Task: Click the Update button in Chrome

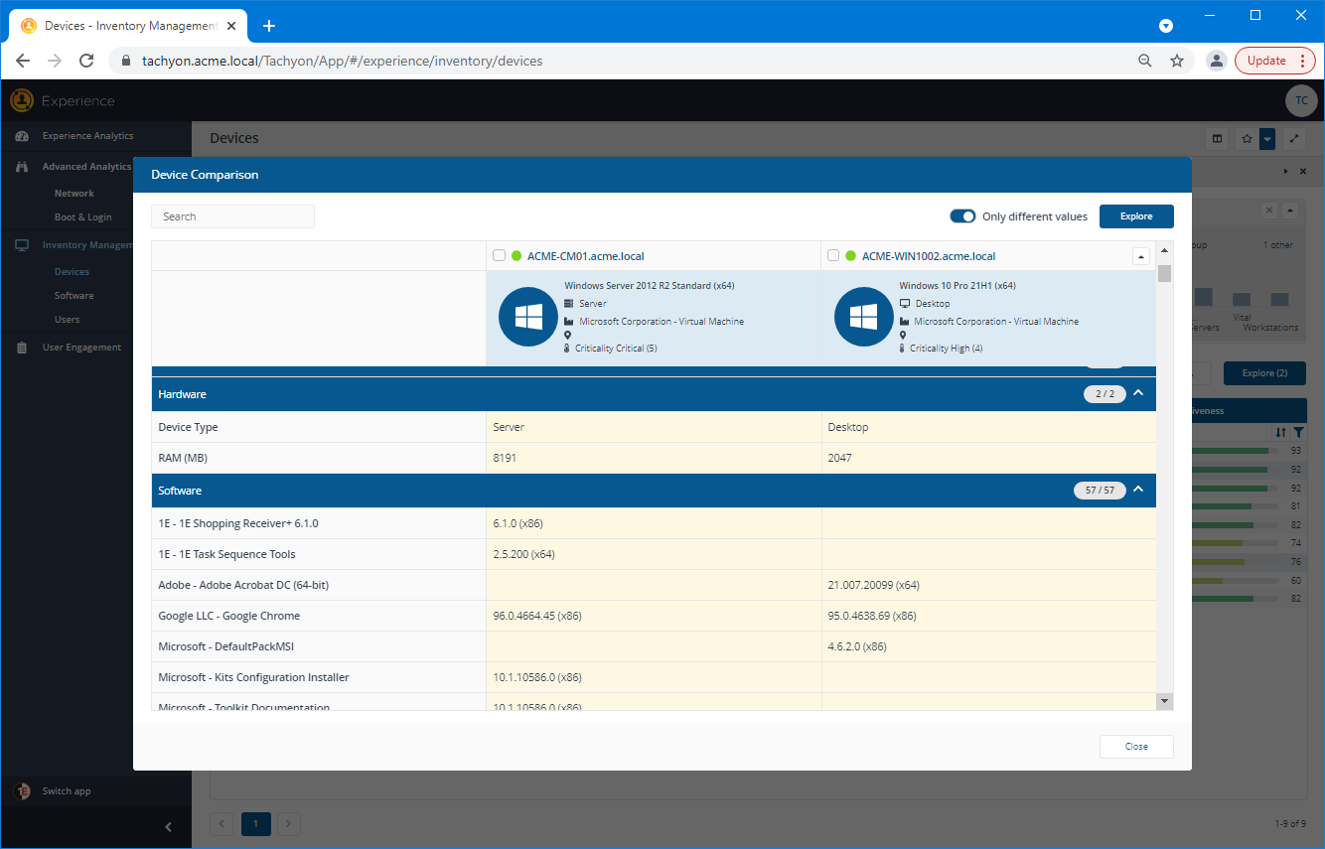Action: pos(1274,61)
